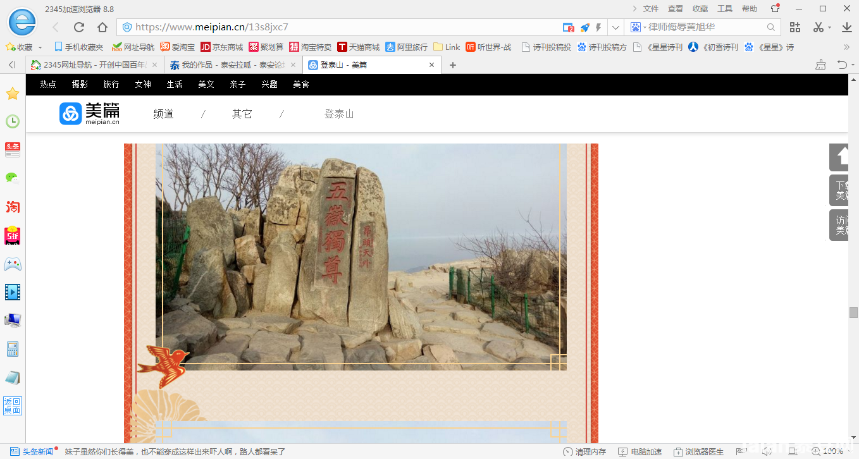Show more bookmarks with the overflow chevron
This screenshot has height=459, width=859.
click(847, 47)
